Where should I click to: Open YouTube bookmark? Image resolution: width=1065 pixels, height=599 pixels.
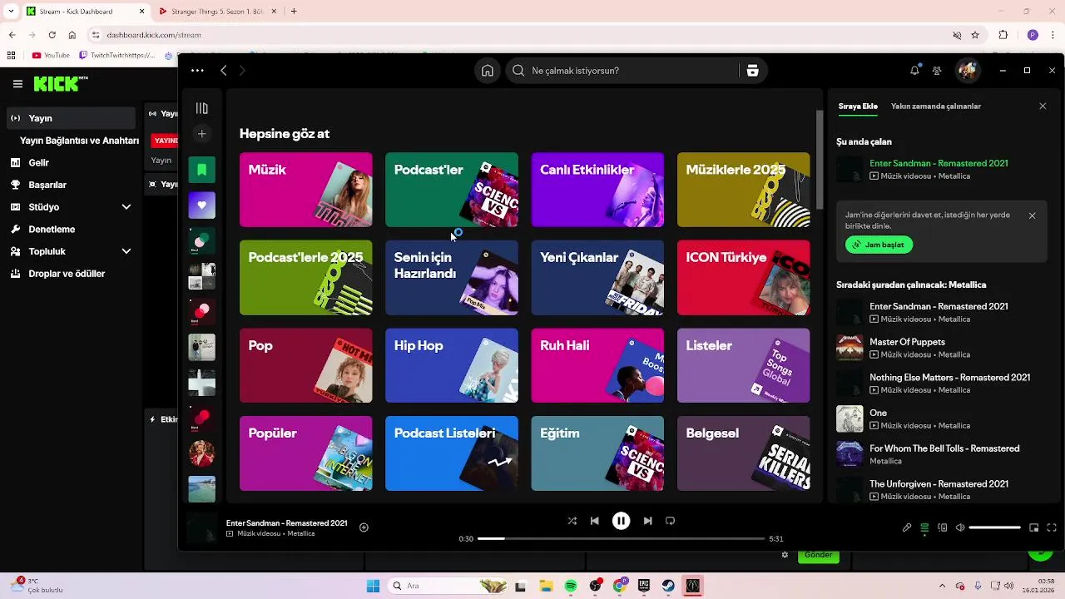click(x=51, y=56)
